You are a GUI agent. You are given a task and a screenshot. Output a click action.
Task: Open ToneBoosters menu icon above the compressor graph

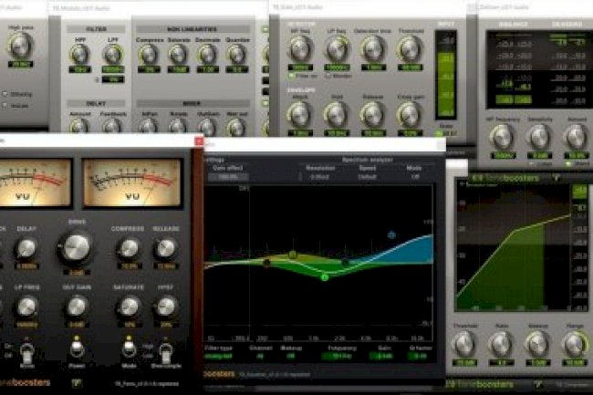557,178
